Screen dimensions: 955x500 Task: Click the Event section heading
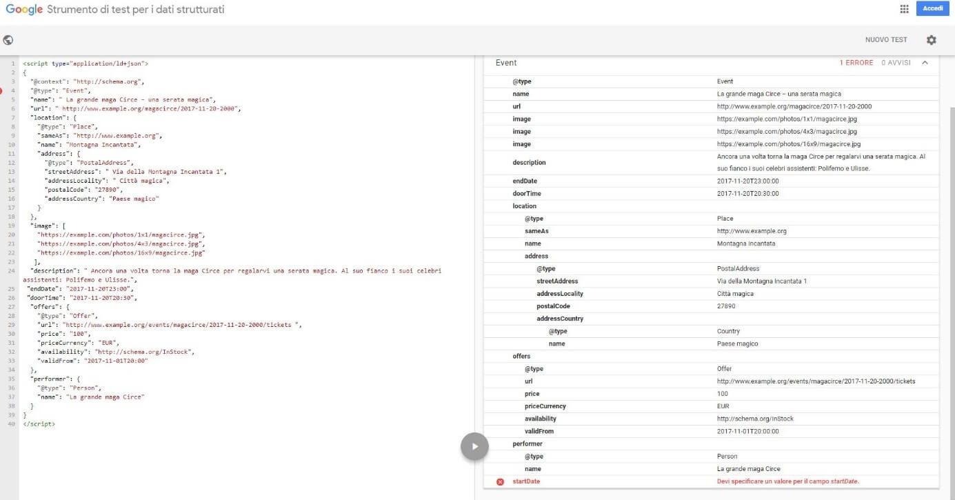click(x=506, y=63)
